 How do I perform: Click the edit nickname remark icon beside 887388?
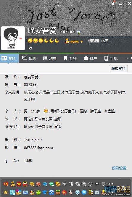click(x=78, y=33)
